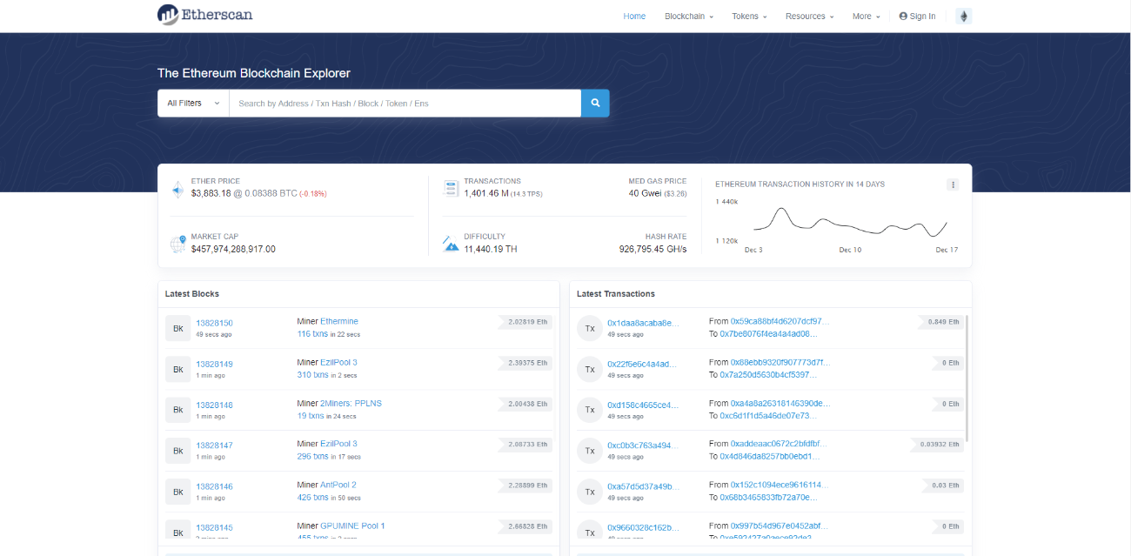The height and width of the screenshot is (556, 1131).
Task: Open the chart three-dot options menu
Action: 953,184
